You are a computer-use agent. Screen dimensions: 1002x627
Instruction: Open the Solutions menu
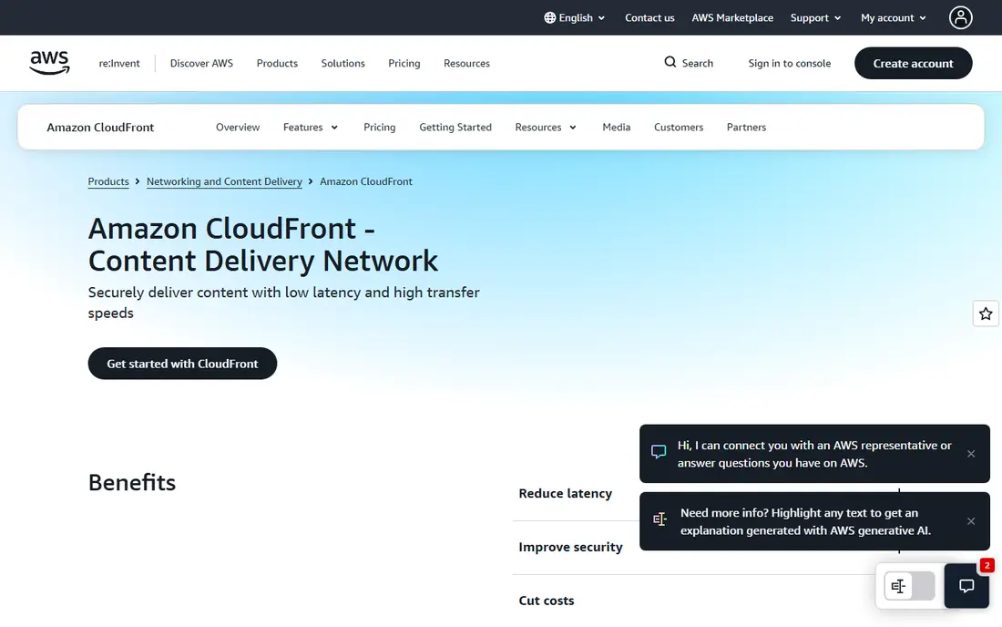(343, 63)
